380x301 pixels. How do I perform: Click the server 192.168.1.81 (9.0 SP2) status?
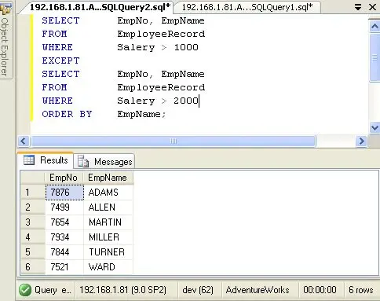[x=122, y=290]
